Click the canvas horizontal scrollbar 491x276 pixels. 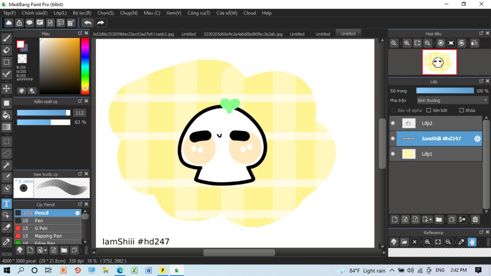point(239,253)
